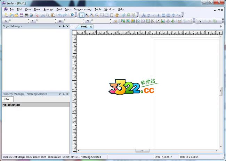Image resolution: width=226 pixels, height=161 pixels.
Task: Save the plot with the floppy icon
Action: (x=22, y=15)
